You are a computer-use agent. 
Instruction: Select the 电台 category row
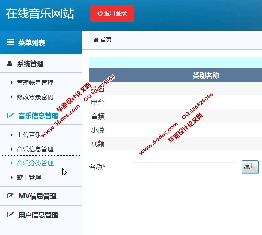point(176,102)
